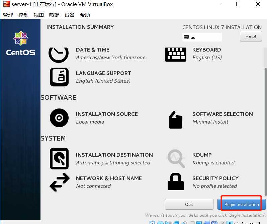Click the Help! button
Screen dimensions: 267x224
tap(251, 36)
